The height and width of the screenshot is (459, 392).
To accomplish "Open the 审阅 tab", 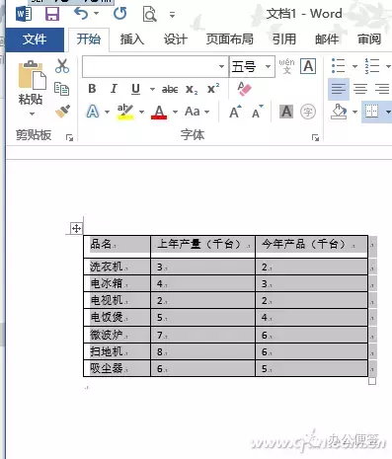I will click(x=369, y=39).
